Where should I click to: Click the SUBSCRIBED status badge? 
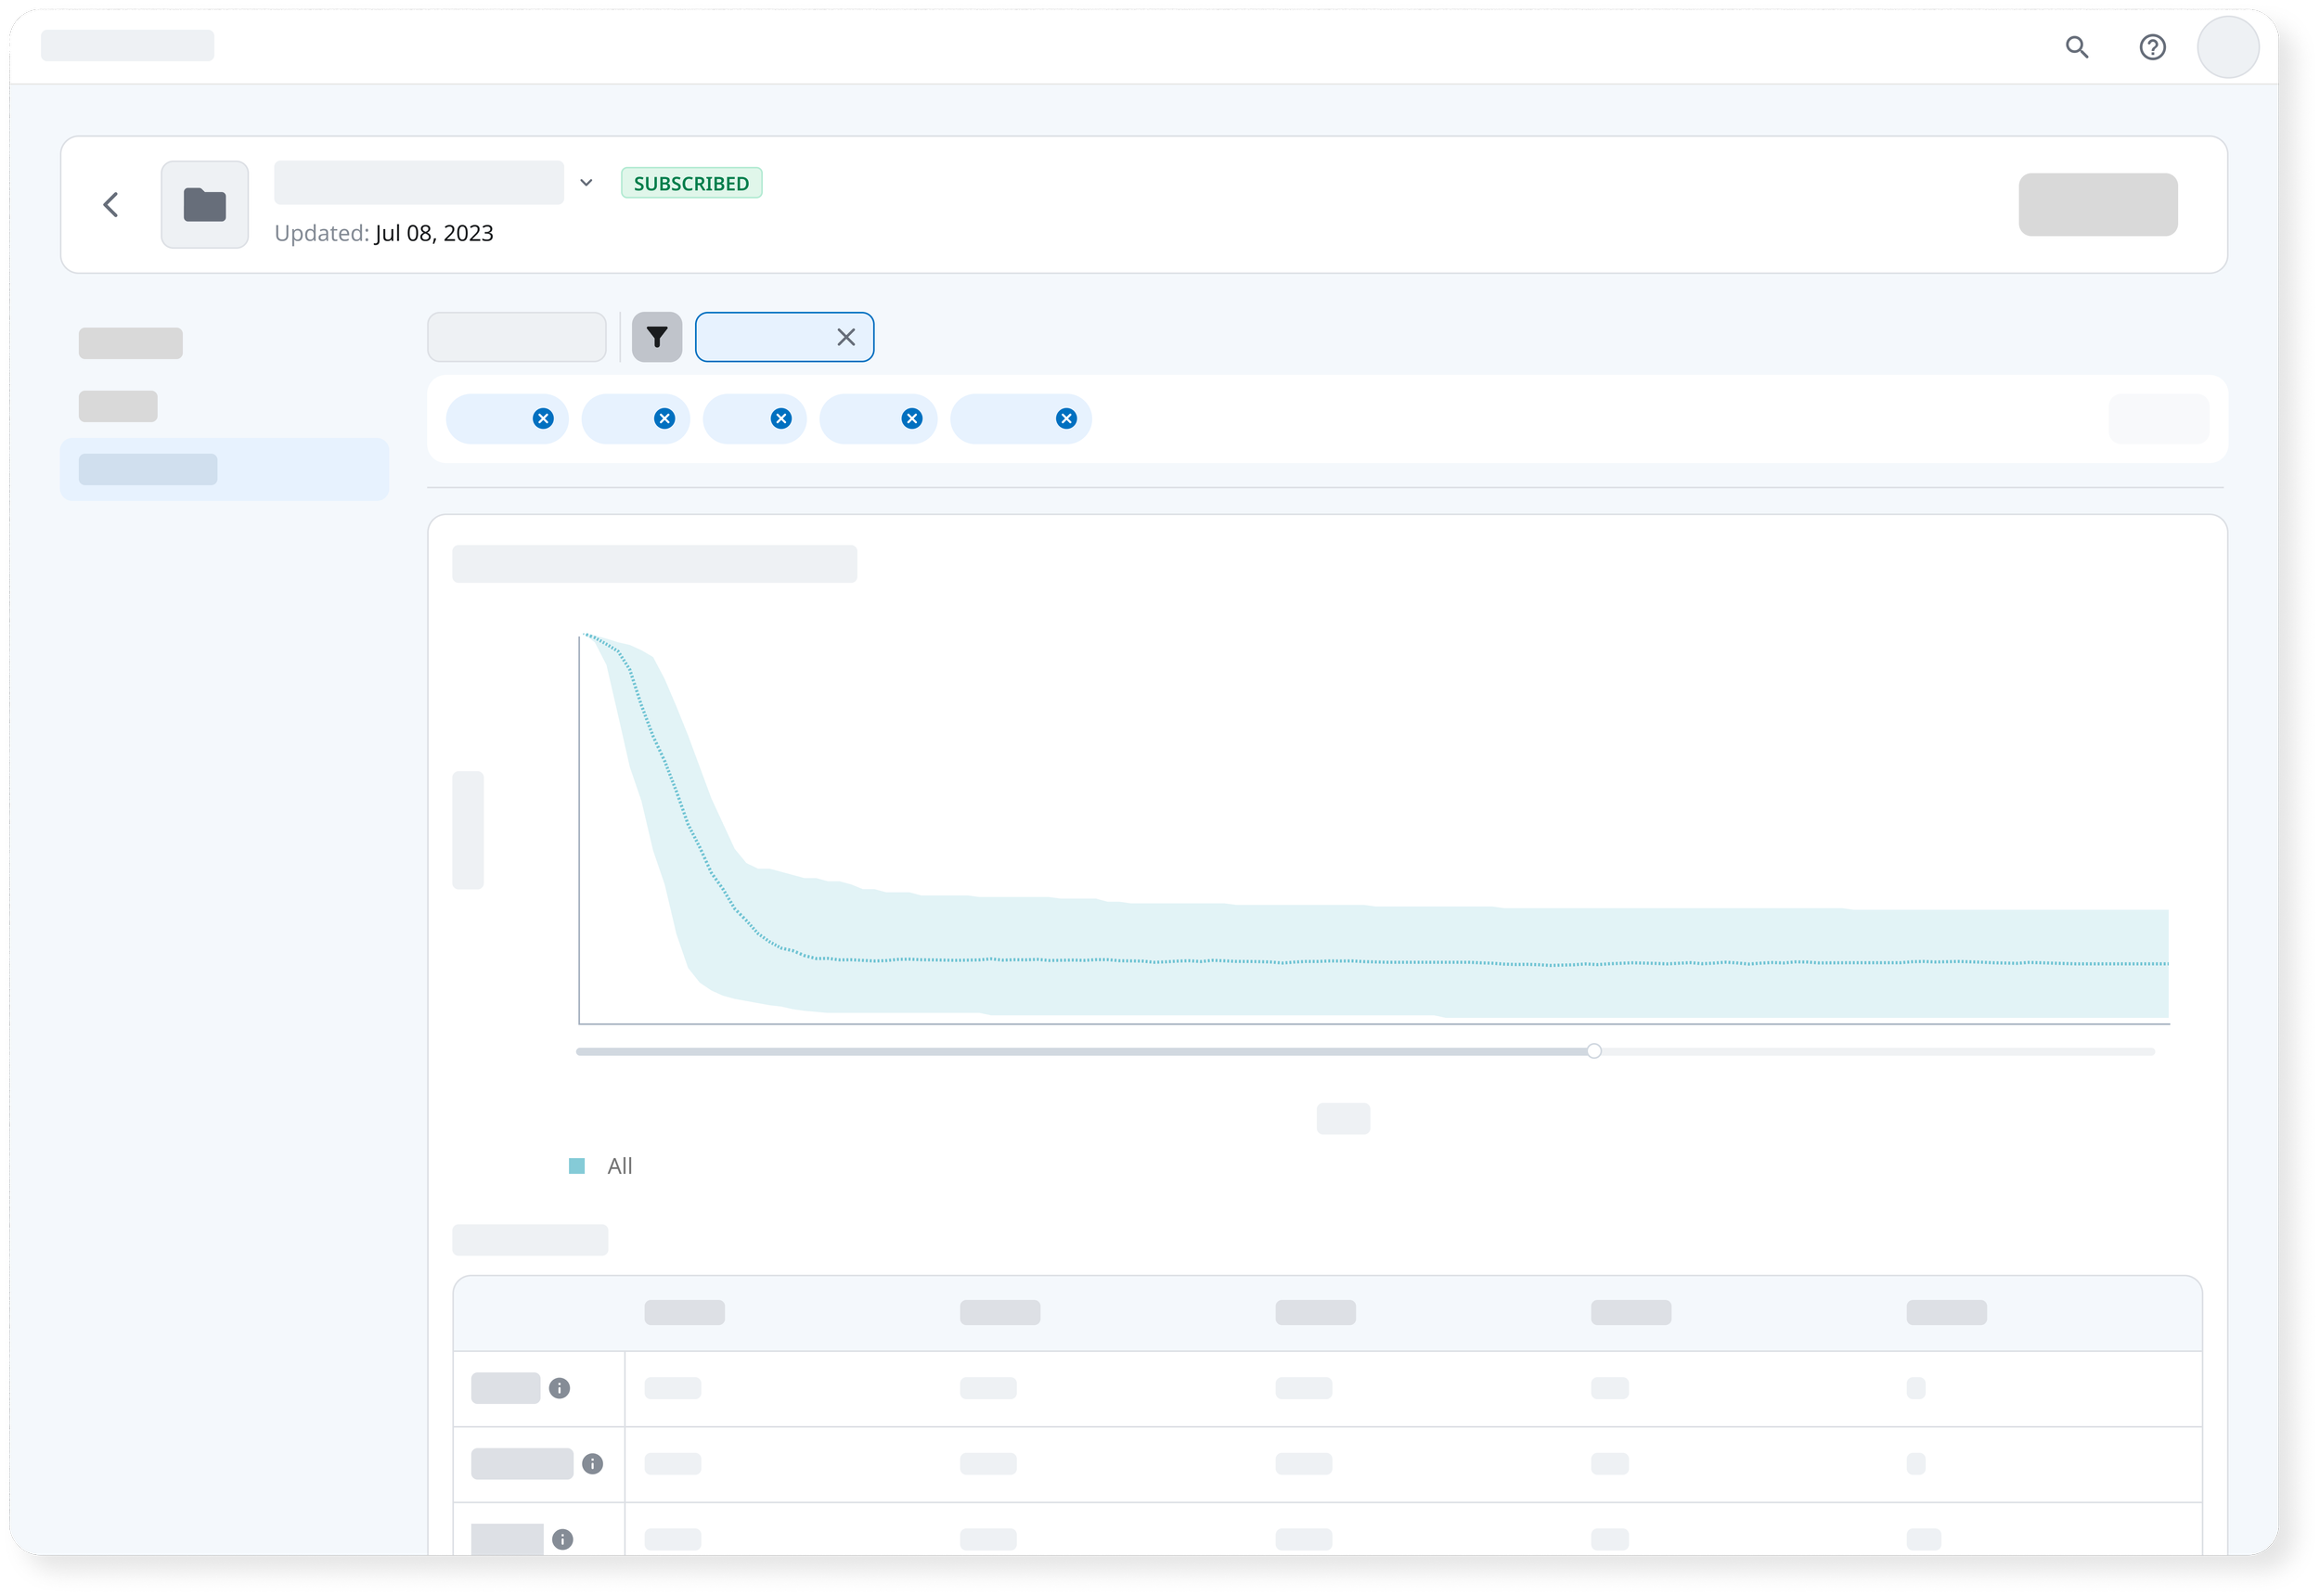point(691,183)
